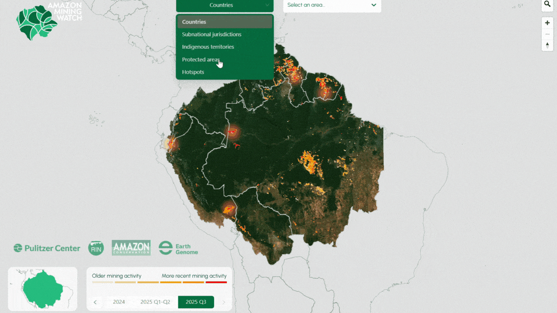The width and height of the screenshot is (557, 313).
Task: Zoom in with the plus button
Action: coord(547,23)
